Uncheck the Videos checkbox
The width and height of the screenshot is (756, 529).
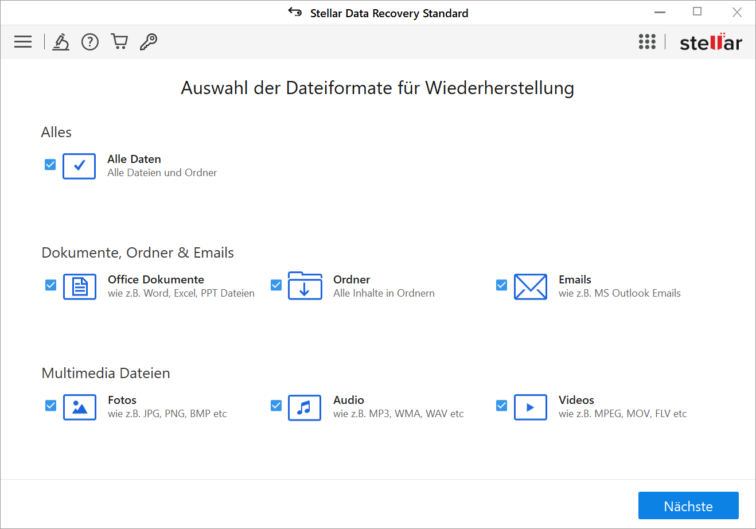tap(501, 406)
